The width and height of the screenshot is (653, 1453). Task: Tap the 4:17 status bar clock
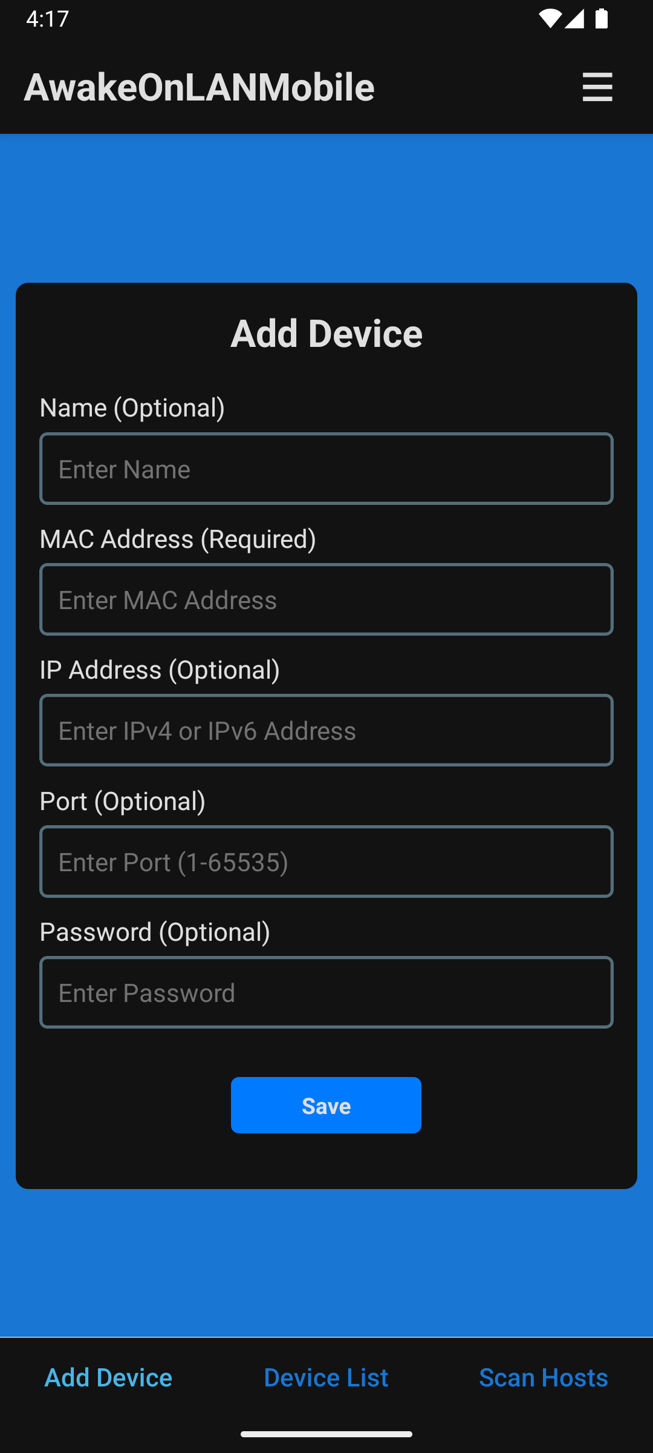click(48, 19)
